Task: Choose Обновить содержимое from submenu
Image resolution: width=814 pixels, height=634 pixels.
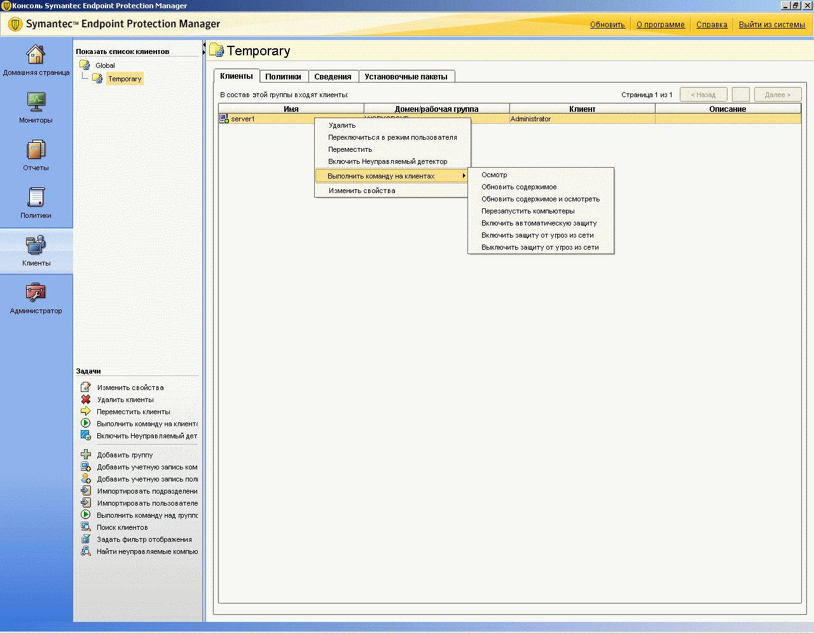Action: click(x=519, y=187)
